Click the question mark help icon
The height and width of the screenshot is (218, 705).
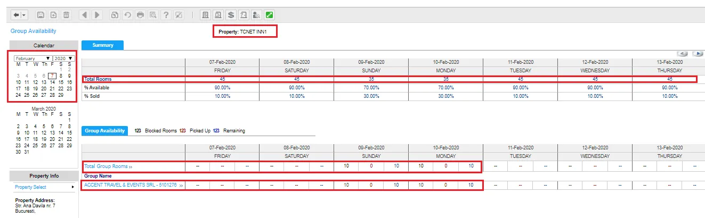click(x=166, y=15)
